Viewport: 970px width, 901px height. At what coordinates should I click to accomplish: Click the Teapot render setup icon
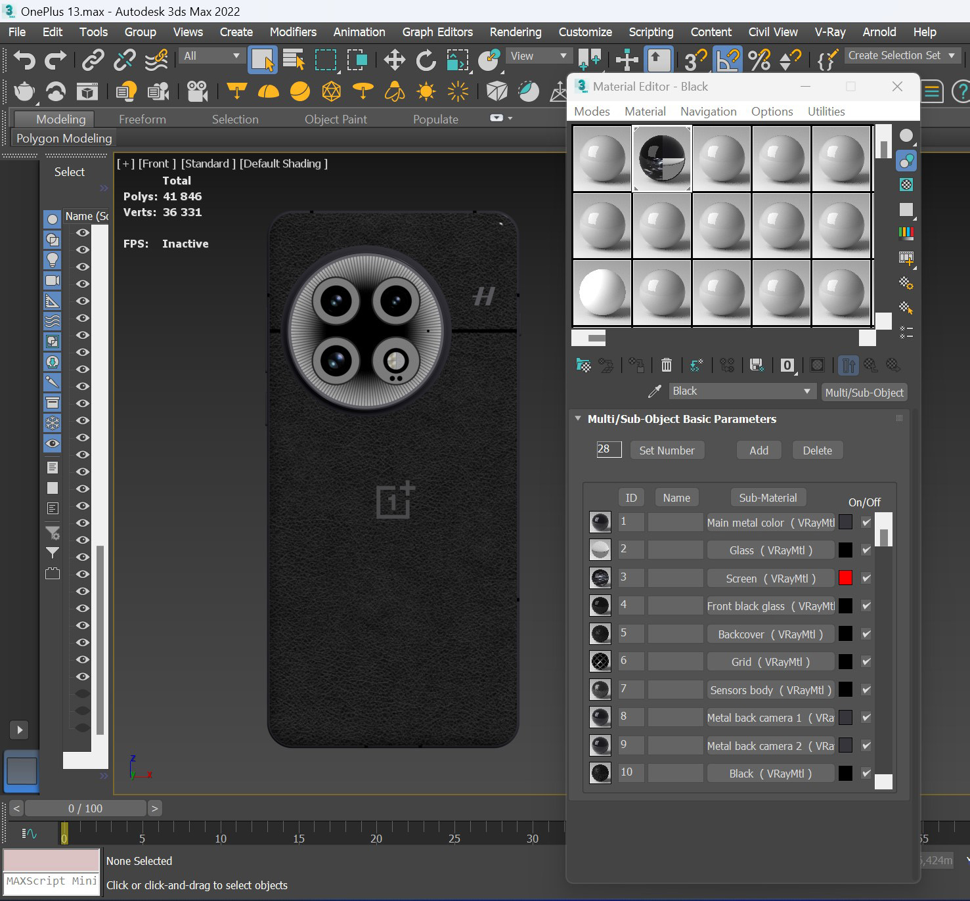point(24,91)
